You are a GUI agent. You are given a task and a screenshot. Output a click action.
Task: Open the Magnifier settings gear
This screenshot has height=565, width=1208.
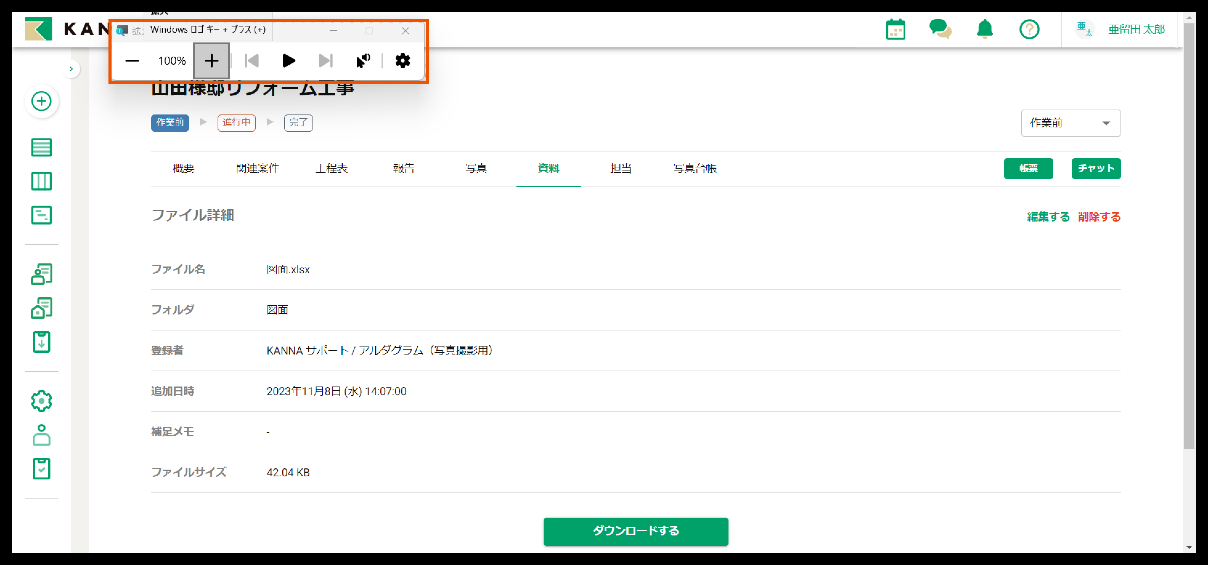402,60
